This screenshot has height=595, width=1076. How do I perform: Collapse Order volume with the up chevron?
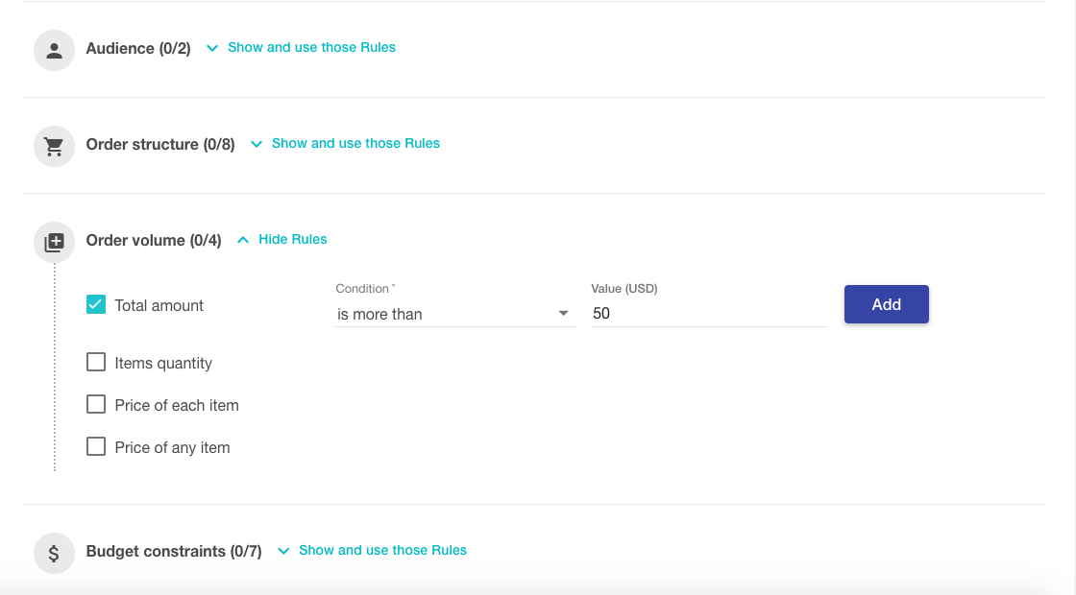tap(243, 240)
